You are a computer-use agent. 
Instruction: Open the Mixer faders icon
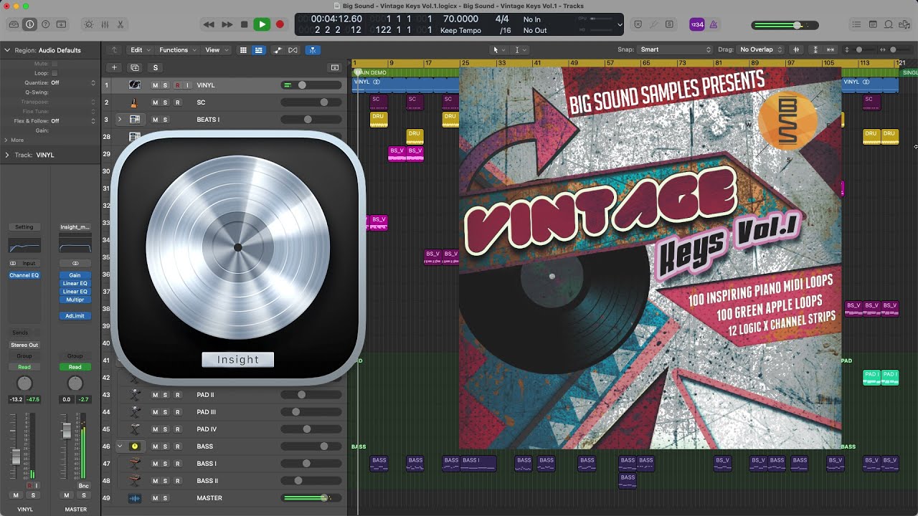tap(105, 24)
